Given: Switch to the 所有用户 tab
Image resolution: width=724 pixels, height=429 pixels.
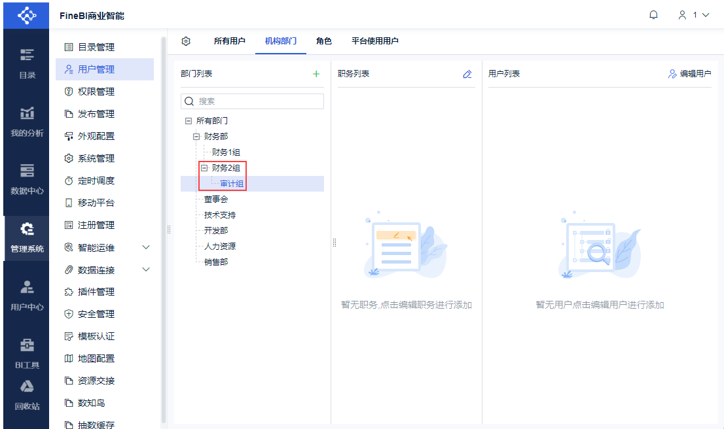Looking at the screenshot, I should pyautogui.click(x=230, y=41).
